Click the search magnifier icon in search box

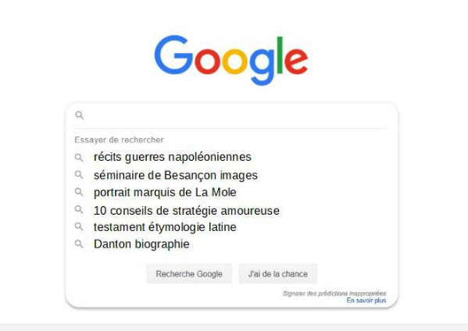click(80, 115)
